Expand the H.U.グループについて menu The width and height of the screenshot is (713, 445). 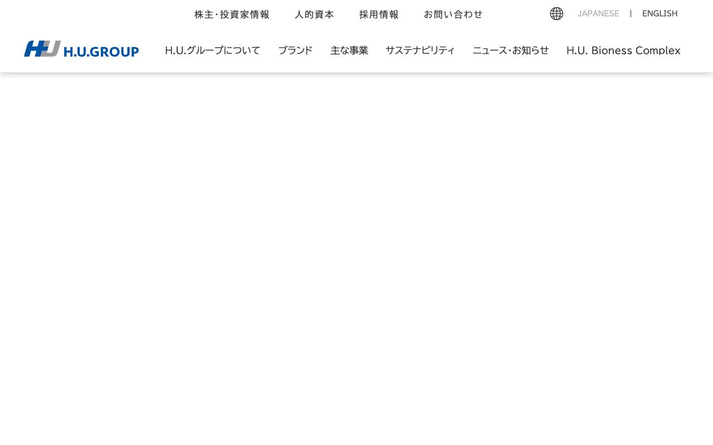(x=212, y=51)
